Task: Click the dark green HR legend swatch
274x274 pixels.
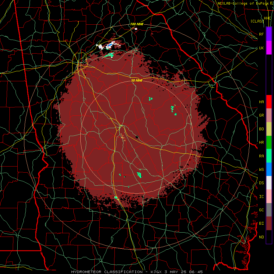Action: coord(269,142)
